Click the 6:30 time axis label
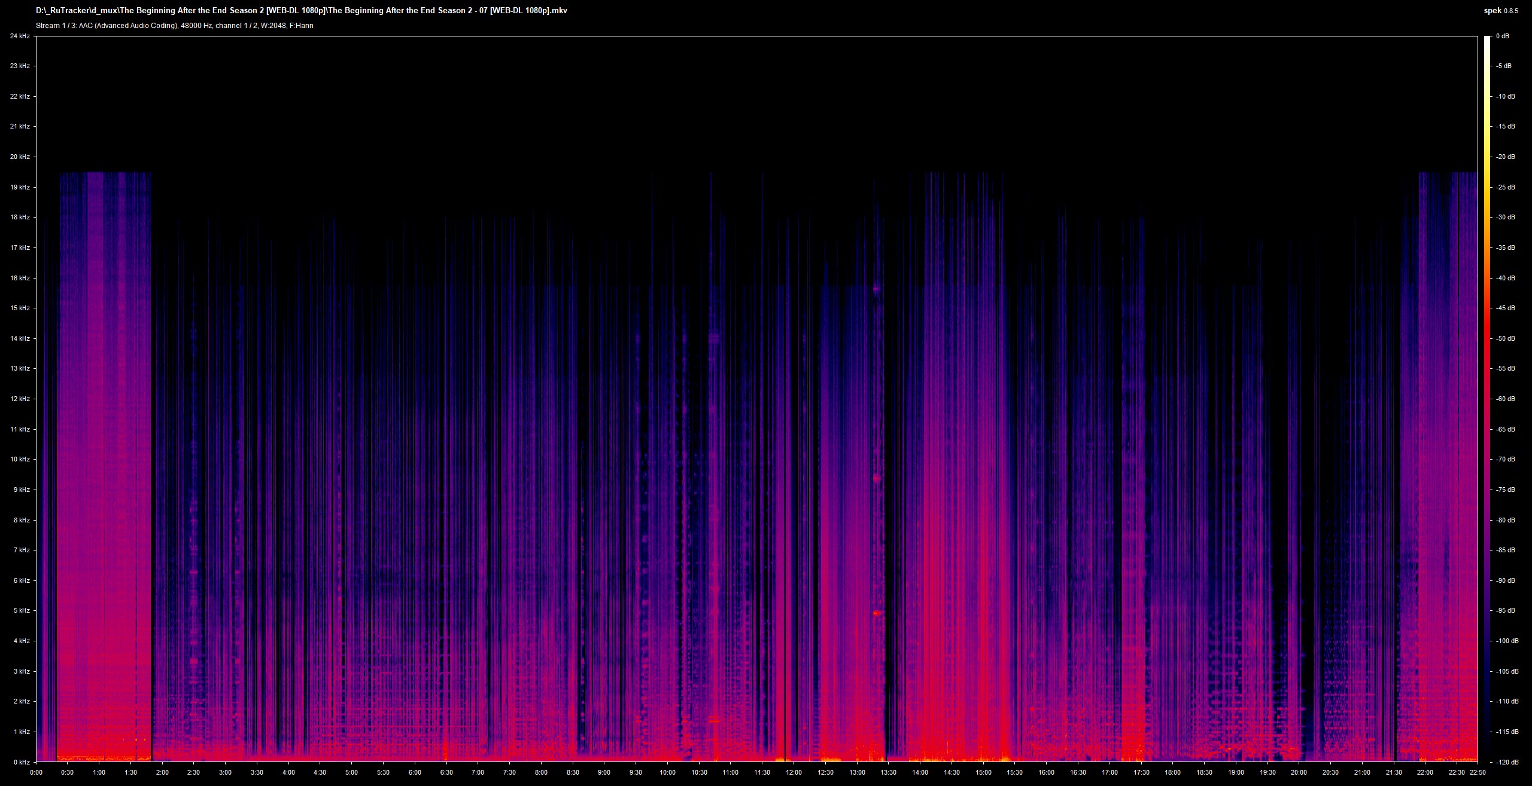This screenshot has height=786, width=1532. pyautogui.click(x=446, y=772)
